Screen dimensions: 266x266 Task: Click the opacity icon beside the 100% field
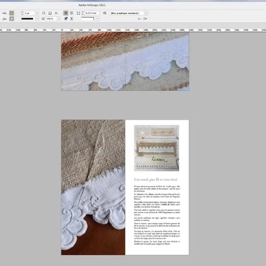coord(44,18)
